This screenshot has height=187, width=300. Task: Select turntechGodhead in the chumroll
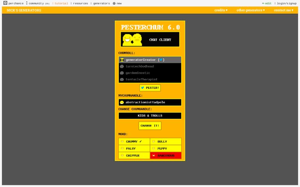[x=150, y=66]
